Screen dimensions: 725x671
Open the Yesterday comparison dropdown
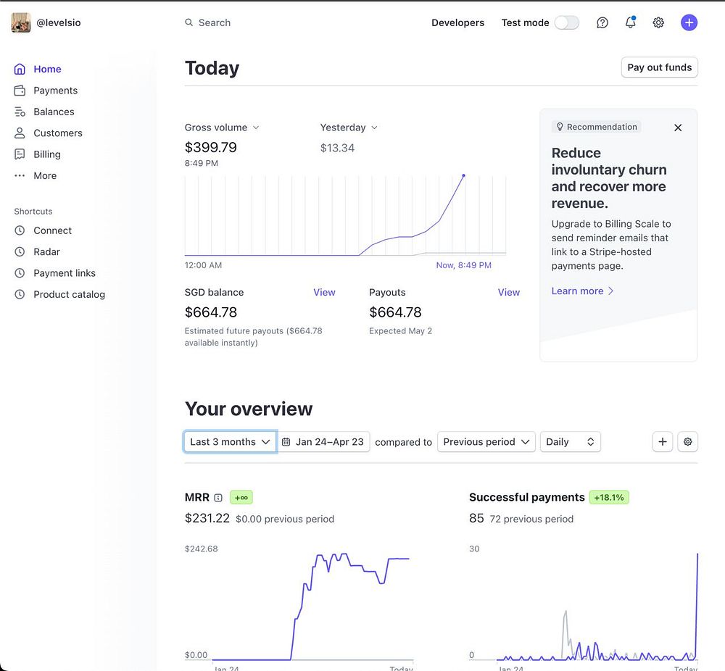(349, 128)
